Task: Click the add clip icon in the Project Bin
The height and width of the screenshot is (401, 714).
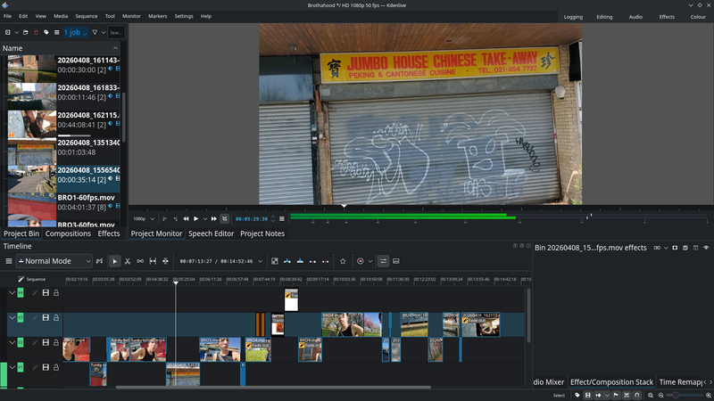Action: 8,33
